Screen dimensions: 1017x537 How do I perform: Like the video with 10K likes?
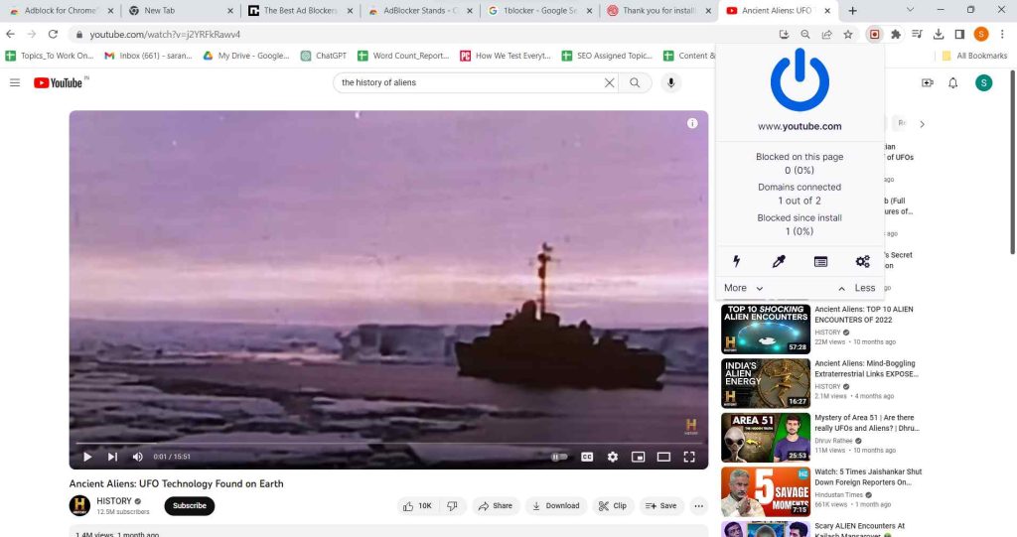[418, 506]
